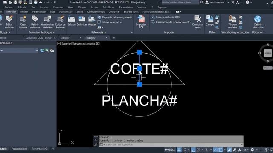
Task: Click the status bar settings gear icon
Action: point(252,150)
